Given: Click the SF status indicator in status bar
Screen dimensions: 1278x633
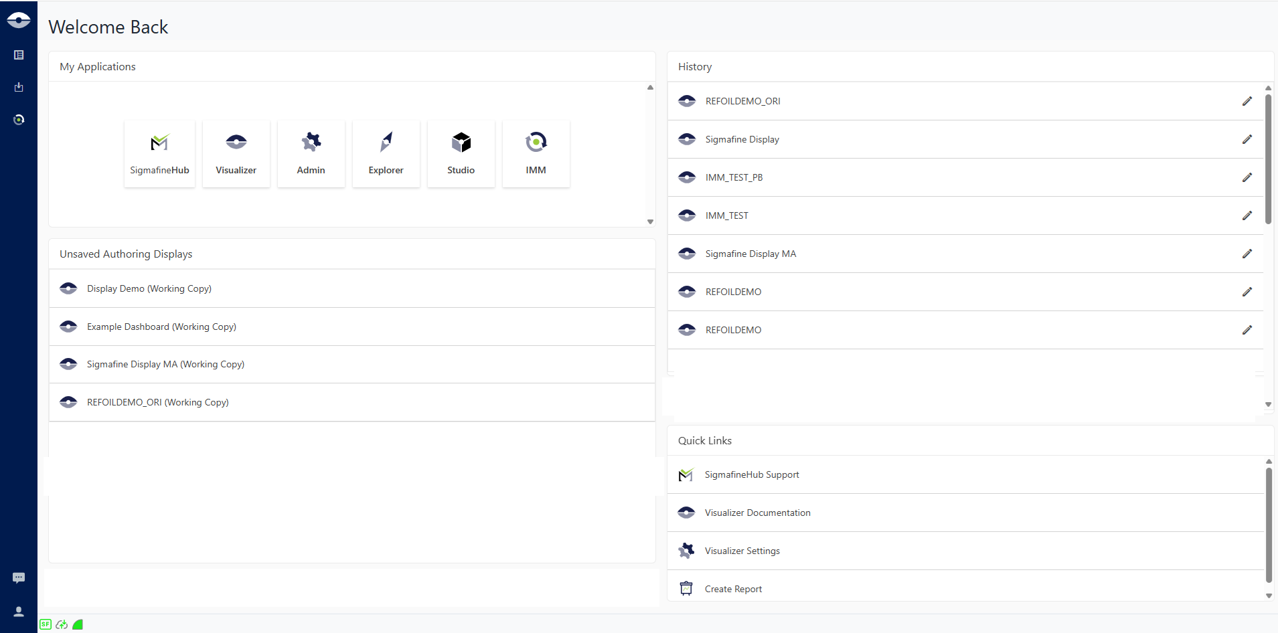Looking at the screenshot, I should [46, 624].
